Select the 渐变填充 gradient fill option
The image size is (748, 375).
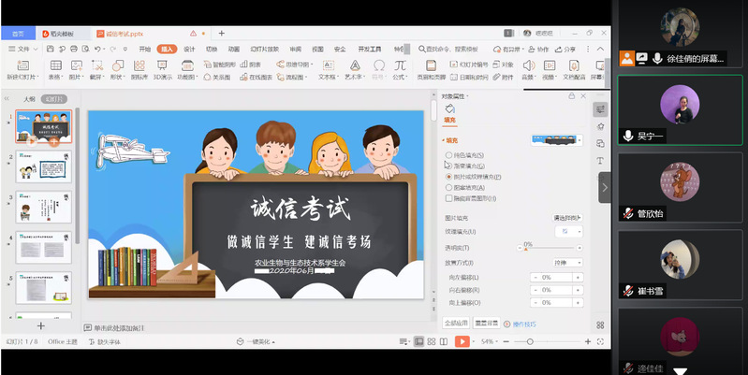pyautogui.click(x=449, y=166)
